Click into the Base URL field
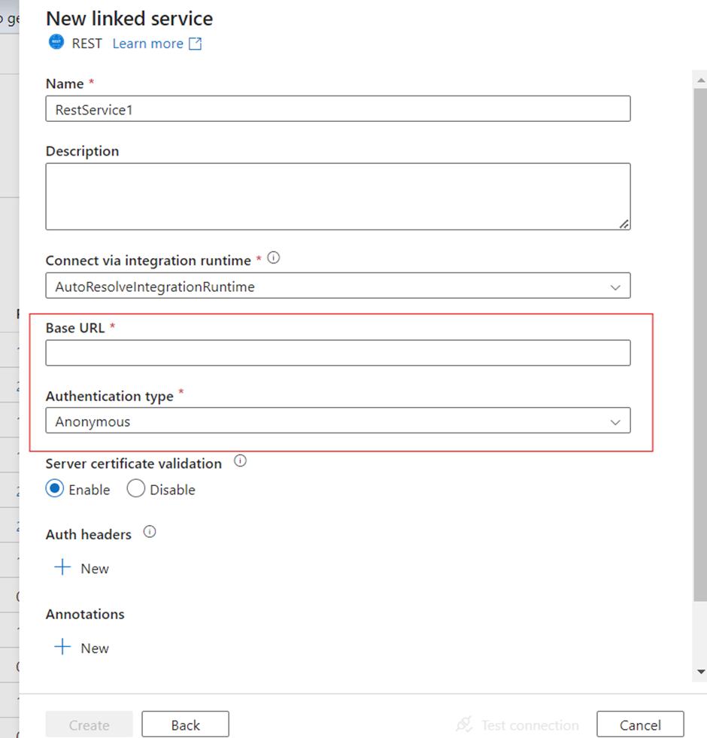This screenshot has height=738, width=707. coord(338,353)
